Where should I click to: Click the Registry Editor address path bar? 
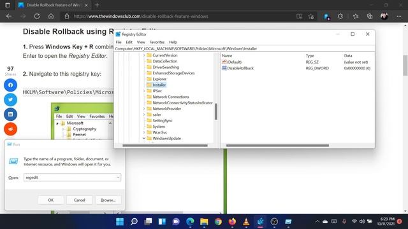[x=244, y=48]
